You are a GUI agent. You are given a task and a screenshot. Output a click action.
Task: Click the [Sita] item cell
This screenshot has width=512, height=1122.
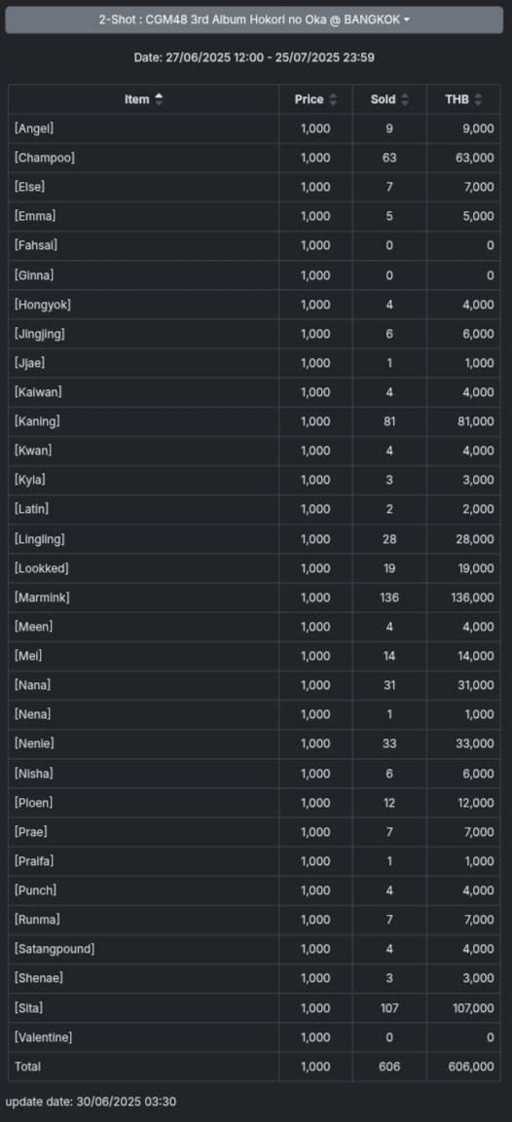144,1007
